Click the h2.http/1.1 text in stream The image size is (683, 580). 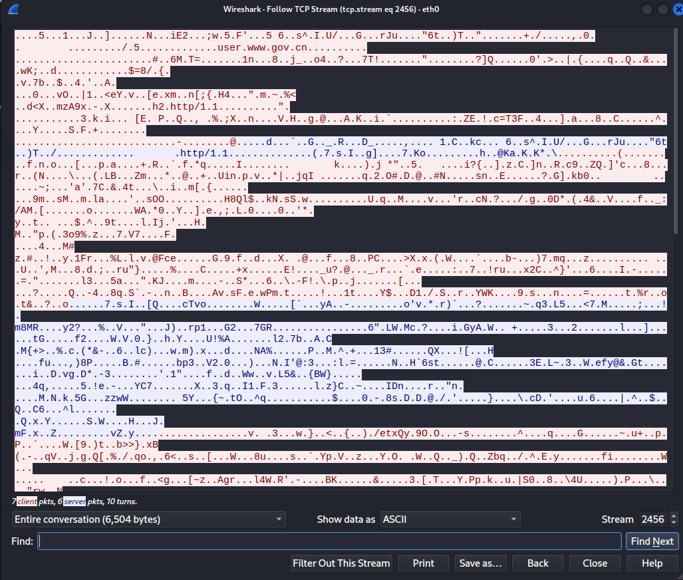(x=190, y=107)
